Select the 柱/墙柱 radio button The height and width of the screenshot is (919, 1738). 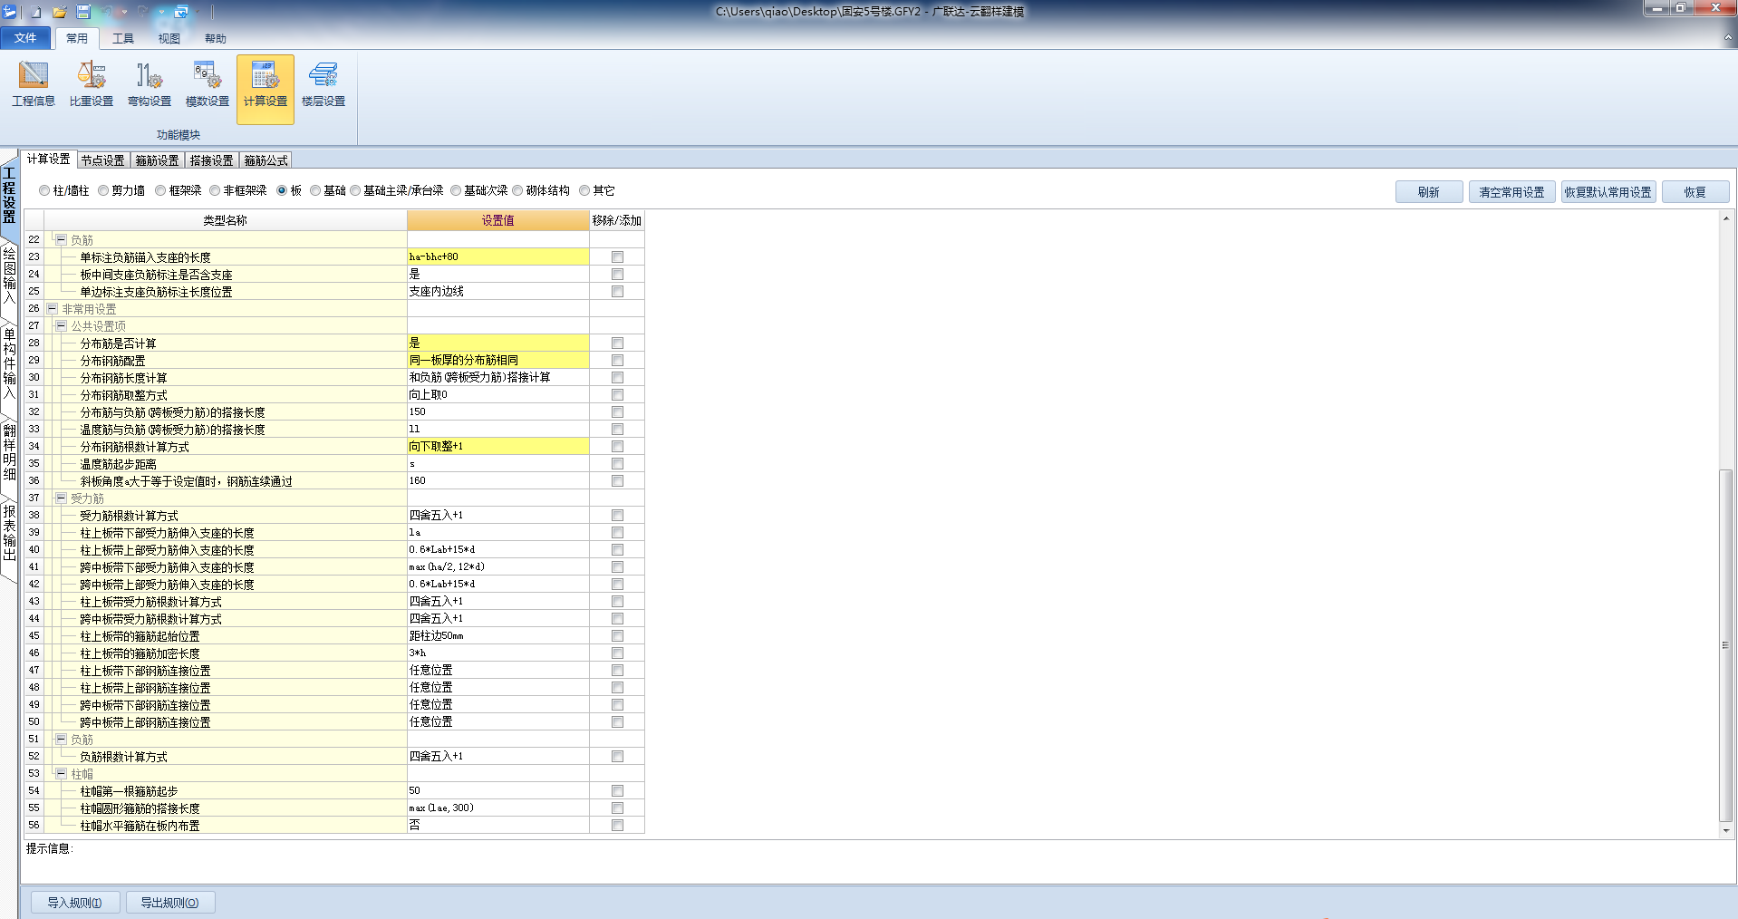coord(44,190)
